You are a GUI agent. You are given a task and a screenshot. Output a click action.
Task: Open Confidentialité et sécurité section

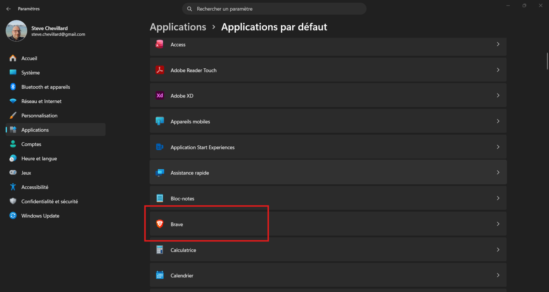point(56,201)
